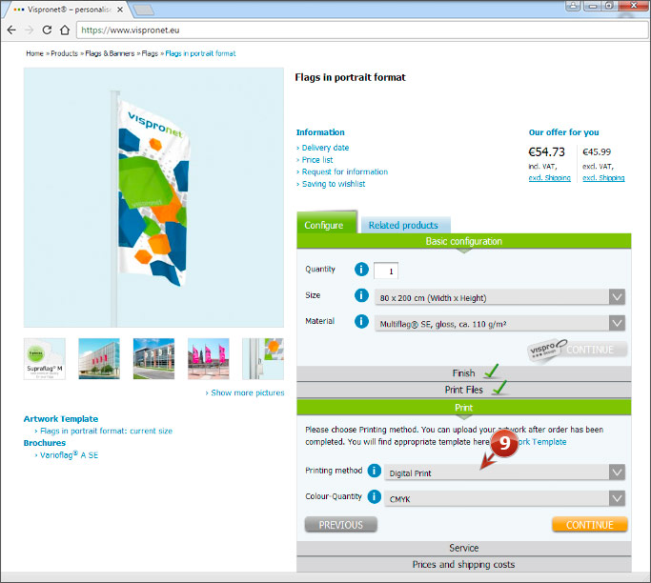This screenshot has width=651, height=583.
Task: Go to Home breadcrumb
Action: (x=34, y=53)
